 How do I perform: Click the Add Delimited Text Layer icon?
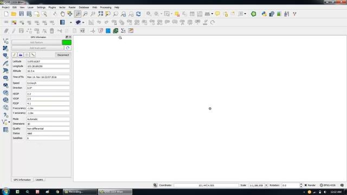(x=5, y=115)
